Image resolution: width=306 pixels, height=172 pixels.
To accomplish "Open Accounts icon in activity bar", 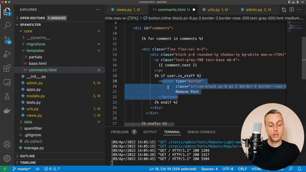I will click(x=7, y=144).
